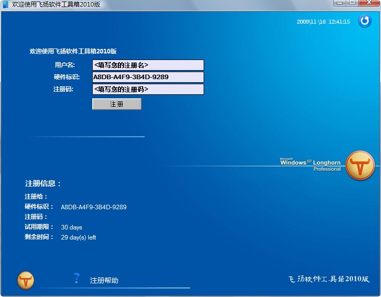Click the Windows Longhorn Professional logo text
The image size is (381, 297).
(310, 165)
